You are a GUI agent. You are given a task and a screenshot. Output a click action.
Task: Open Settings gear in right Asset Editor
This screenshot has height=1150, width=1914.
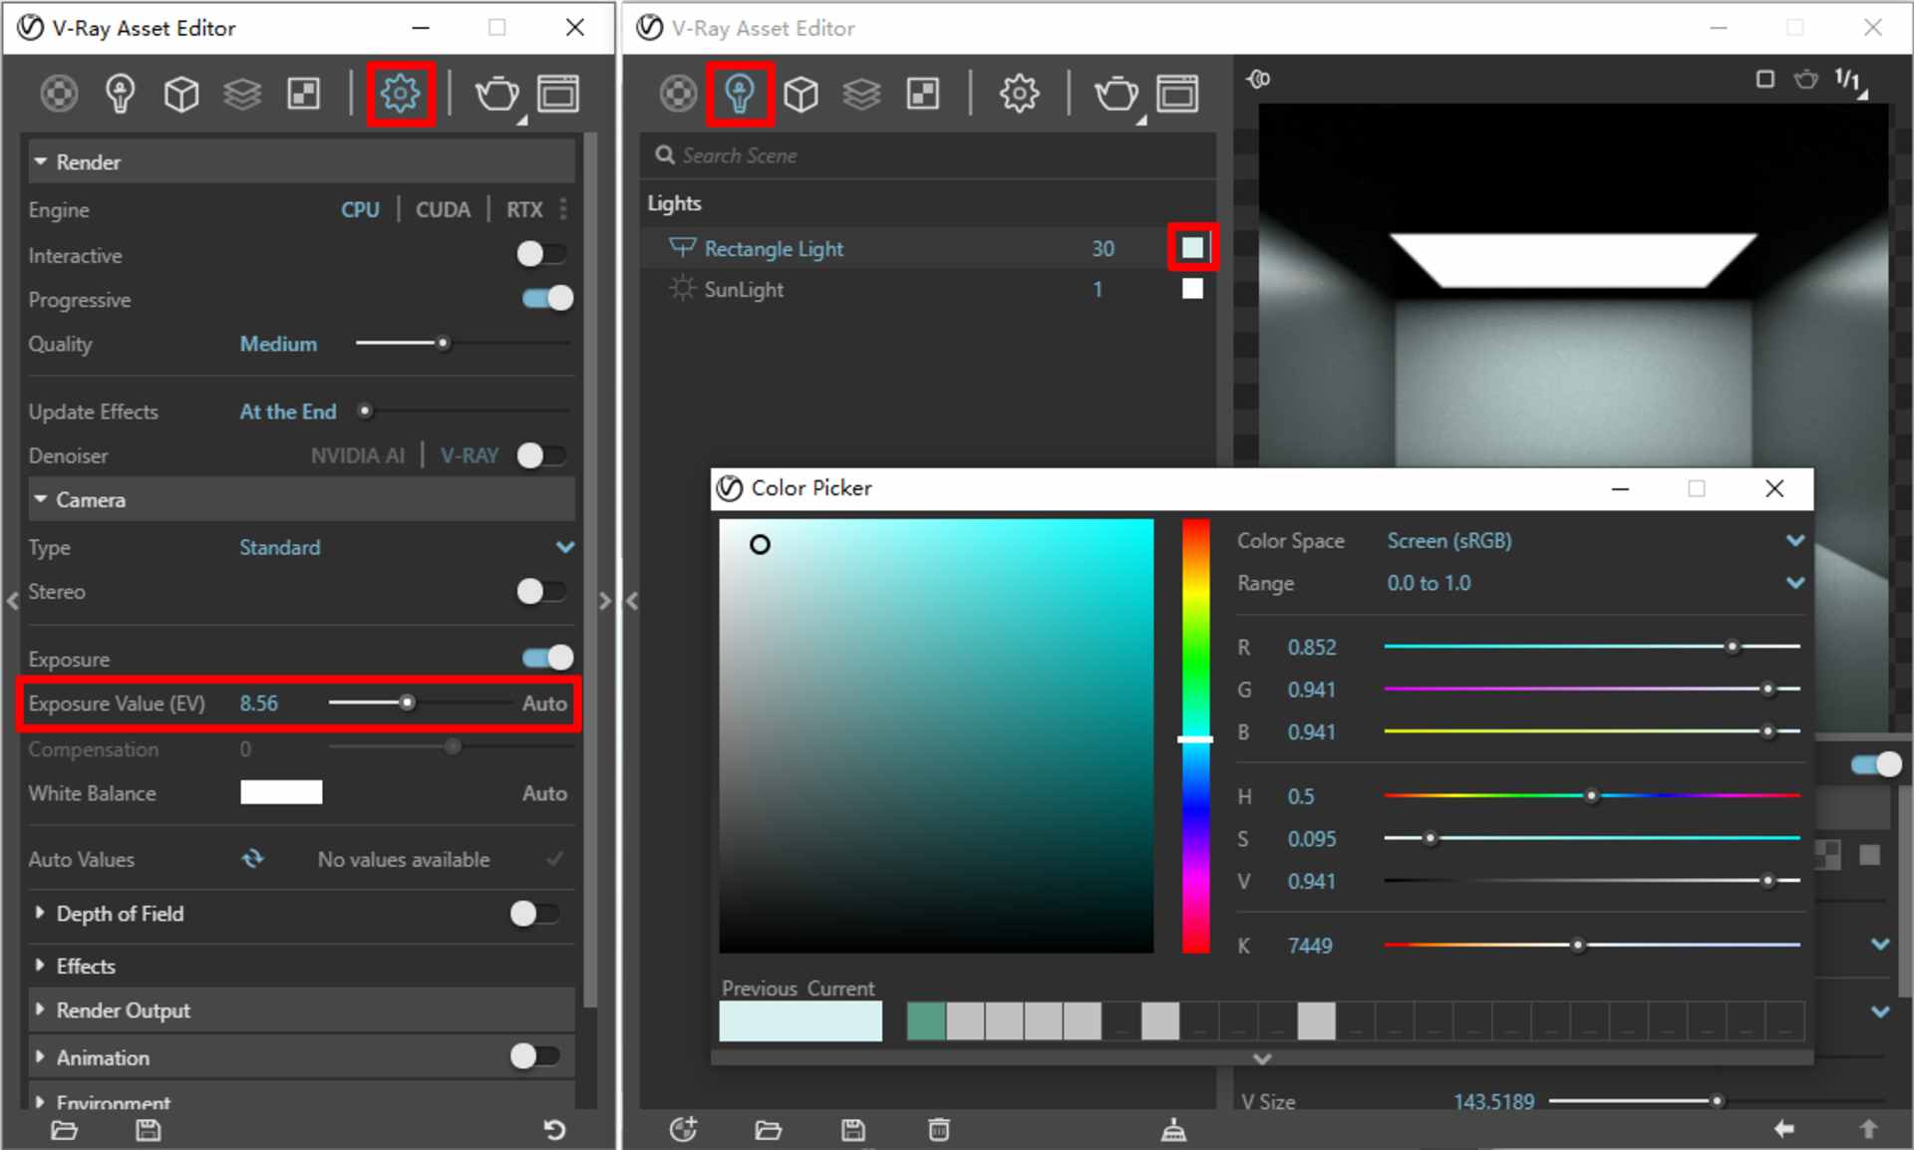click(1019, 94)
